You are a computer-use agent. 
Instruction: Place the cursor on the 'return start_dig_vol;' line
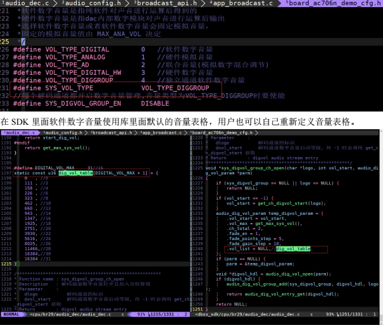click(x=52, y=138)
